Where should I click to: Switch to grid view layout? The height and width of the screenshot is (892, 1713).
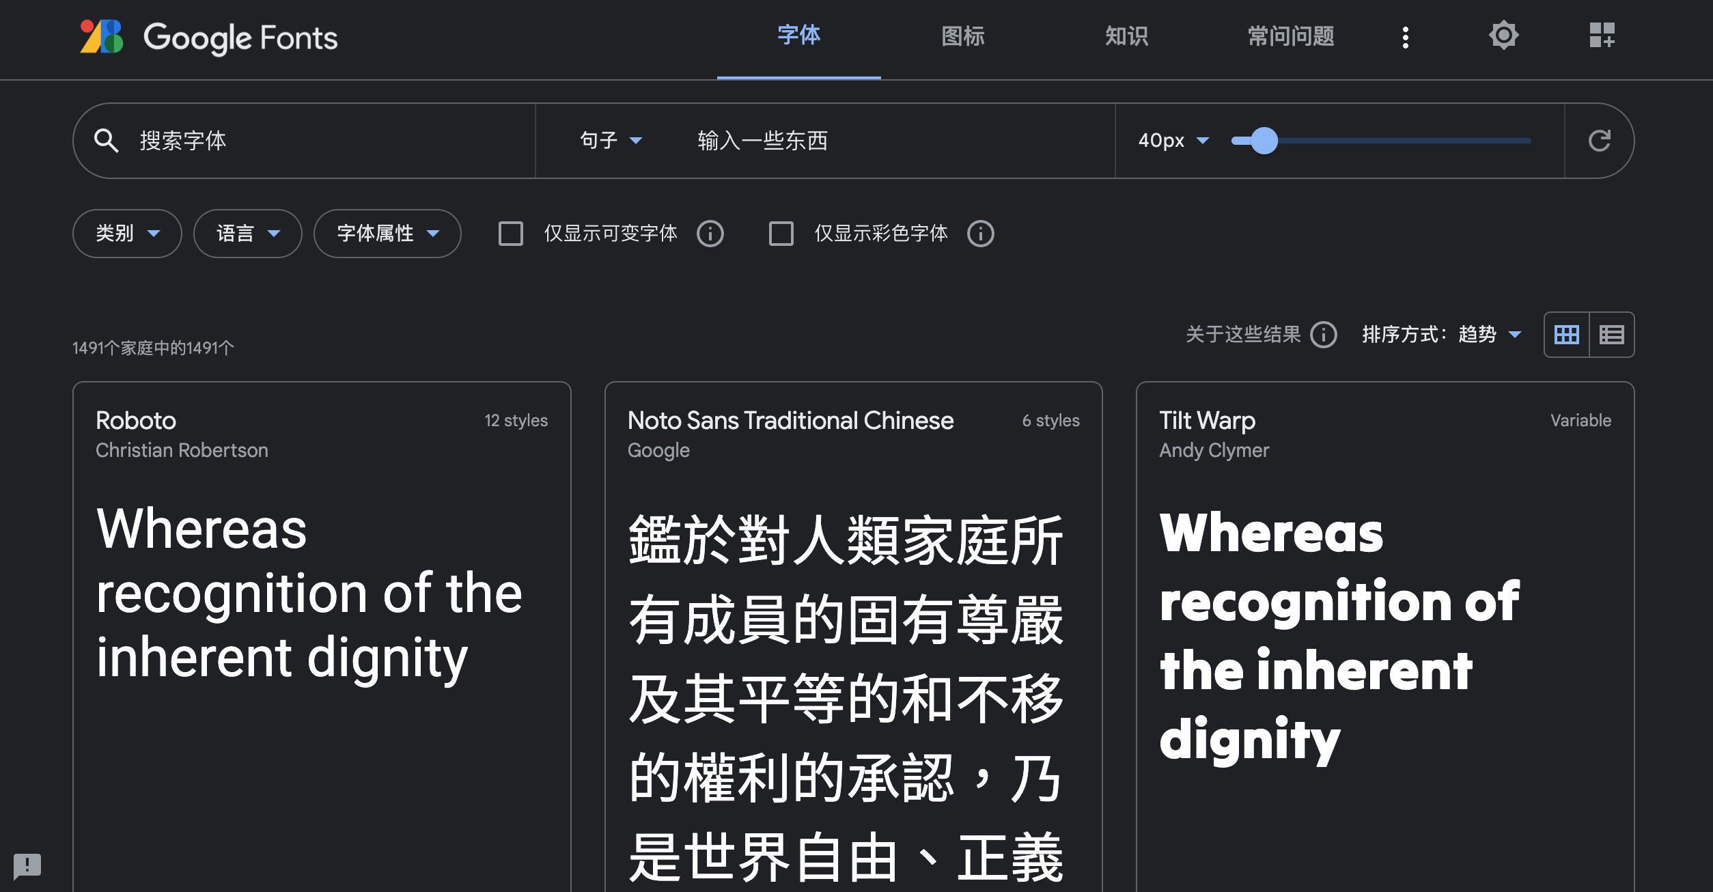point(1566,335)
